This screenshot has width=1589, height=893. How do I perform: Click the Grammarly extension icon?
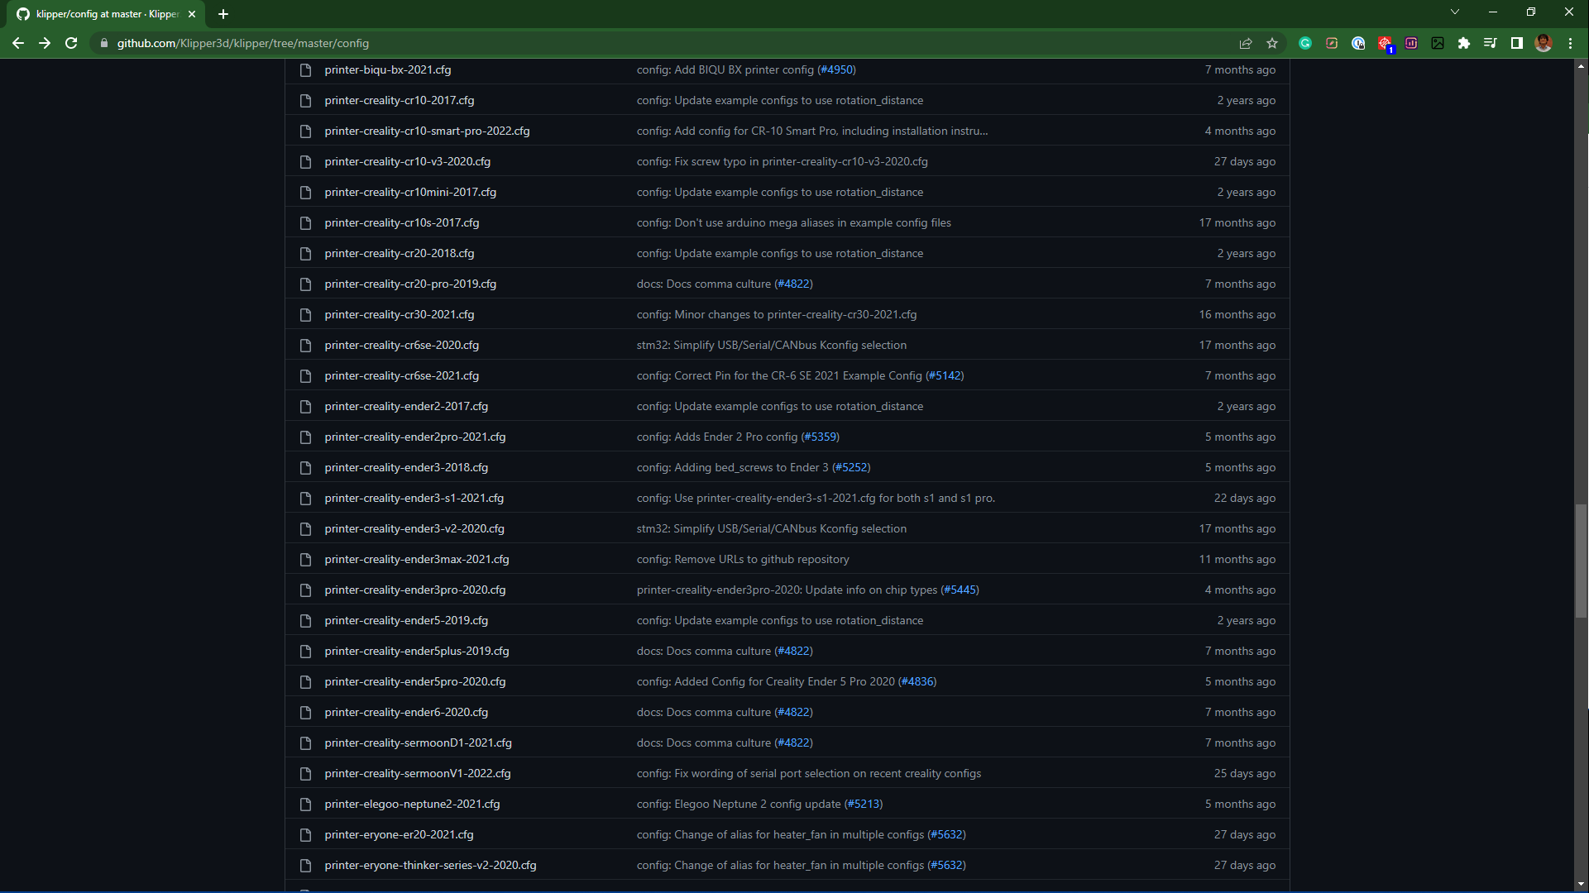[1305, 43]
